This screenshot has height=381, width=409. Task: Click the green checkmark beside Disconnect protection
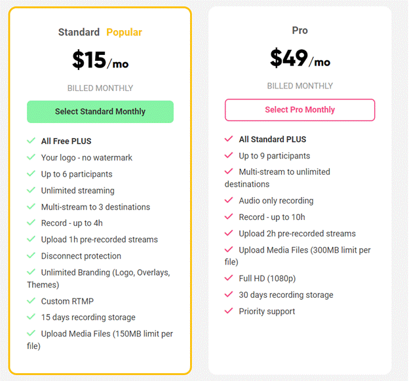click(x=31, y=256)
